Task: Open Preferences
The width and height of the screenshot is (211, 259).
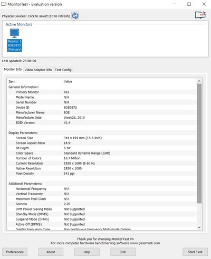Action: (15, 252)
